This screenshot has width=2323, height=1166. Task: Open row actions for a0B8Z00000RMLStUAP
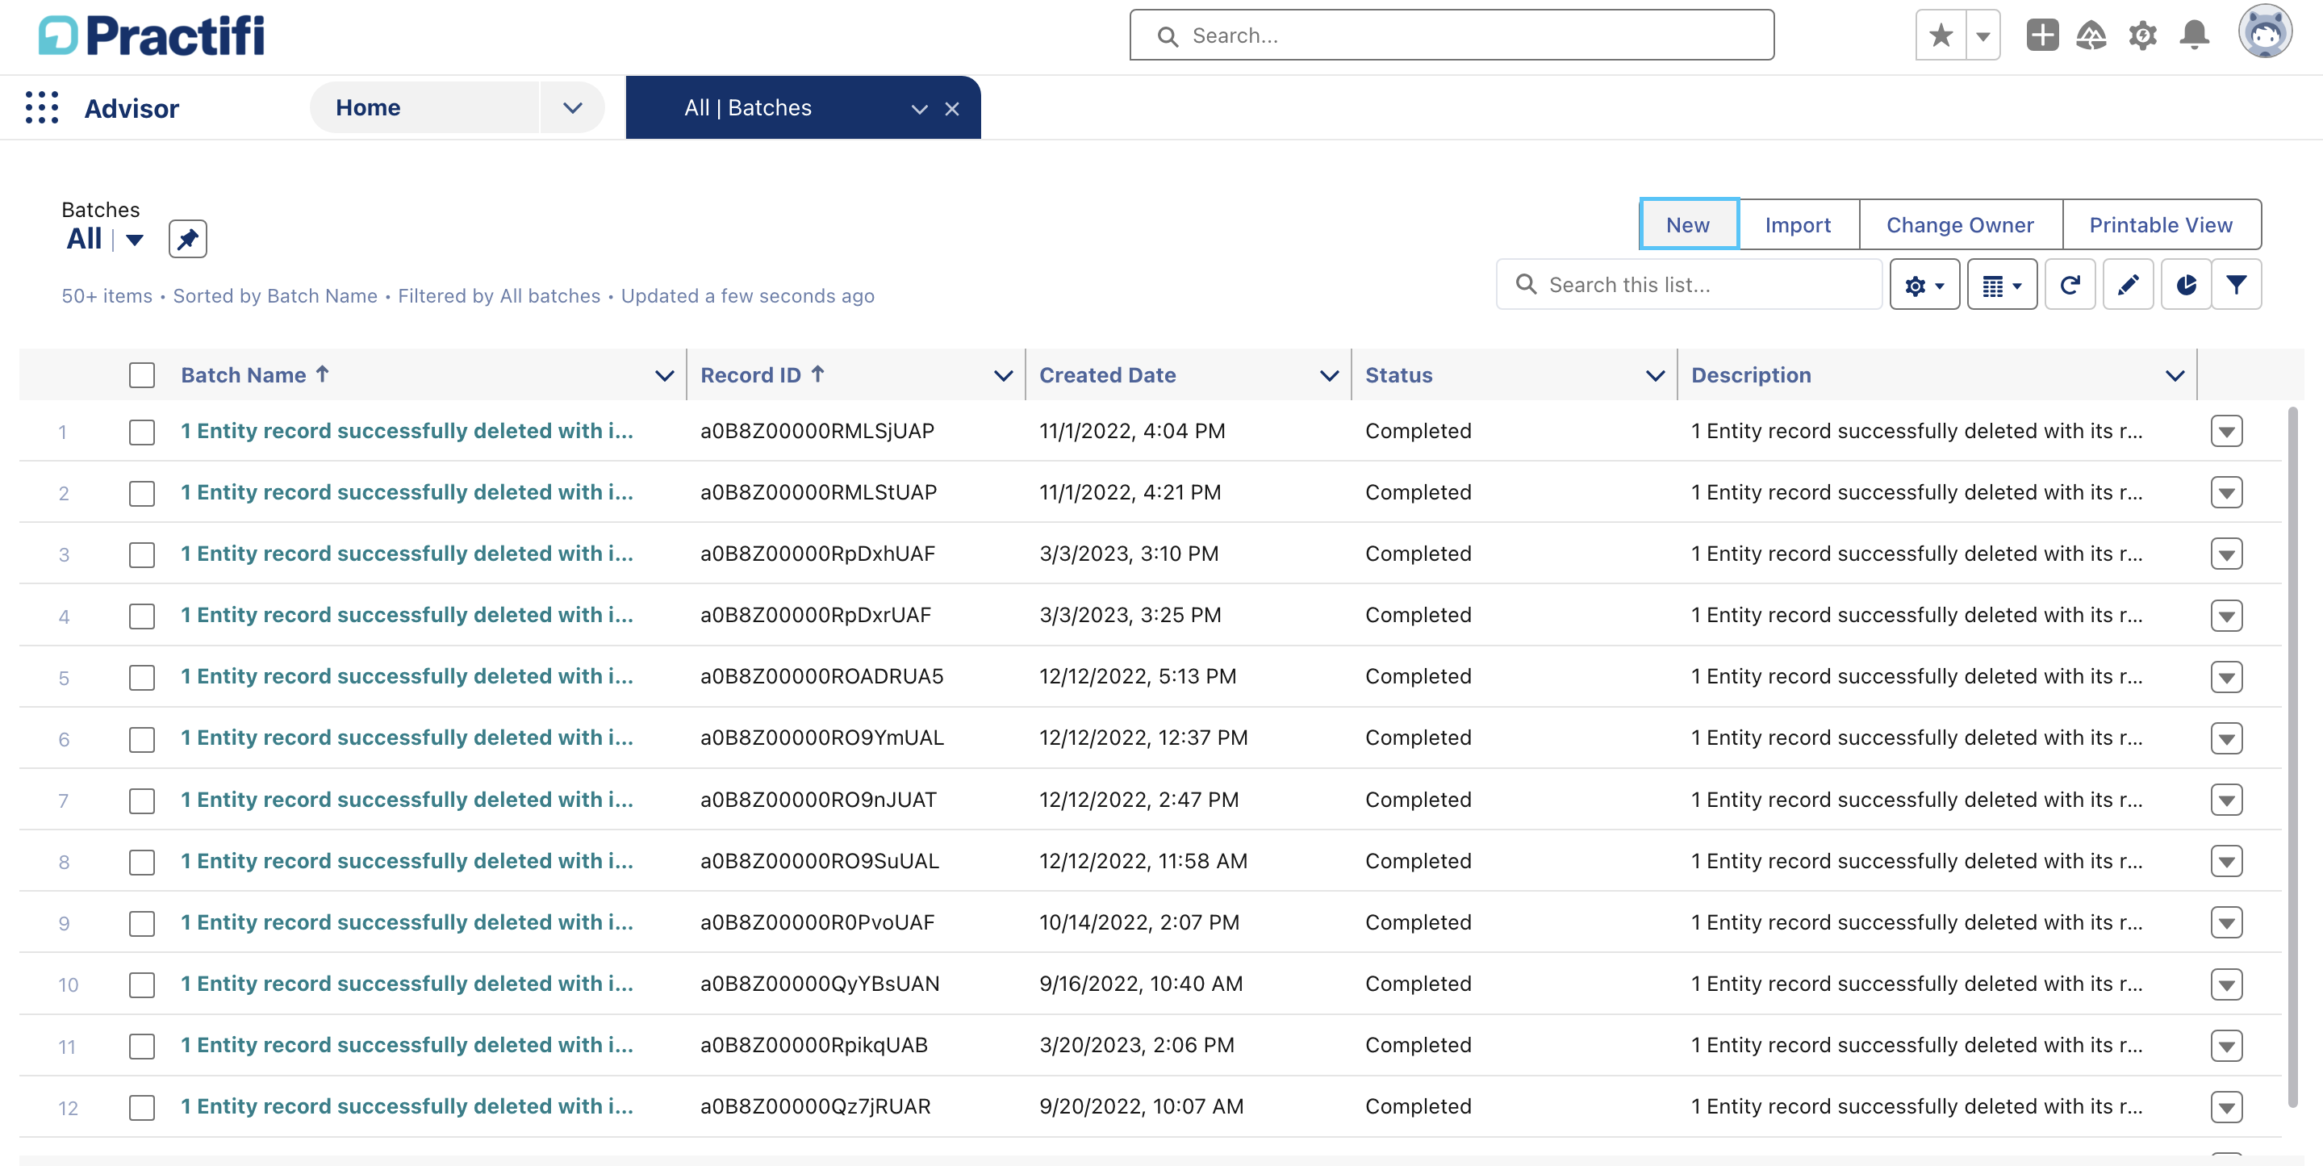point(2225,492)
